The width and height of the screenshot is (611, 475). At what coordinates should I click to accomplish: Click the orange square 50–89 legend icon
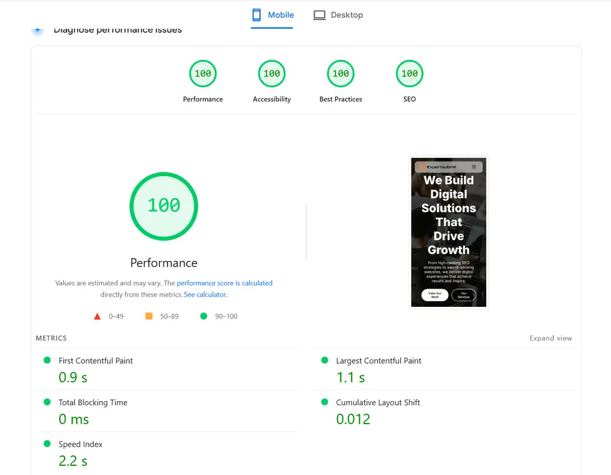(148, 316)
